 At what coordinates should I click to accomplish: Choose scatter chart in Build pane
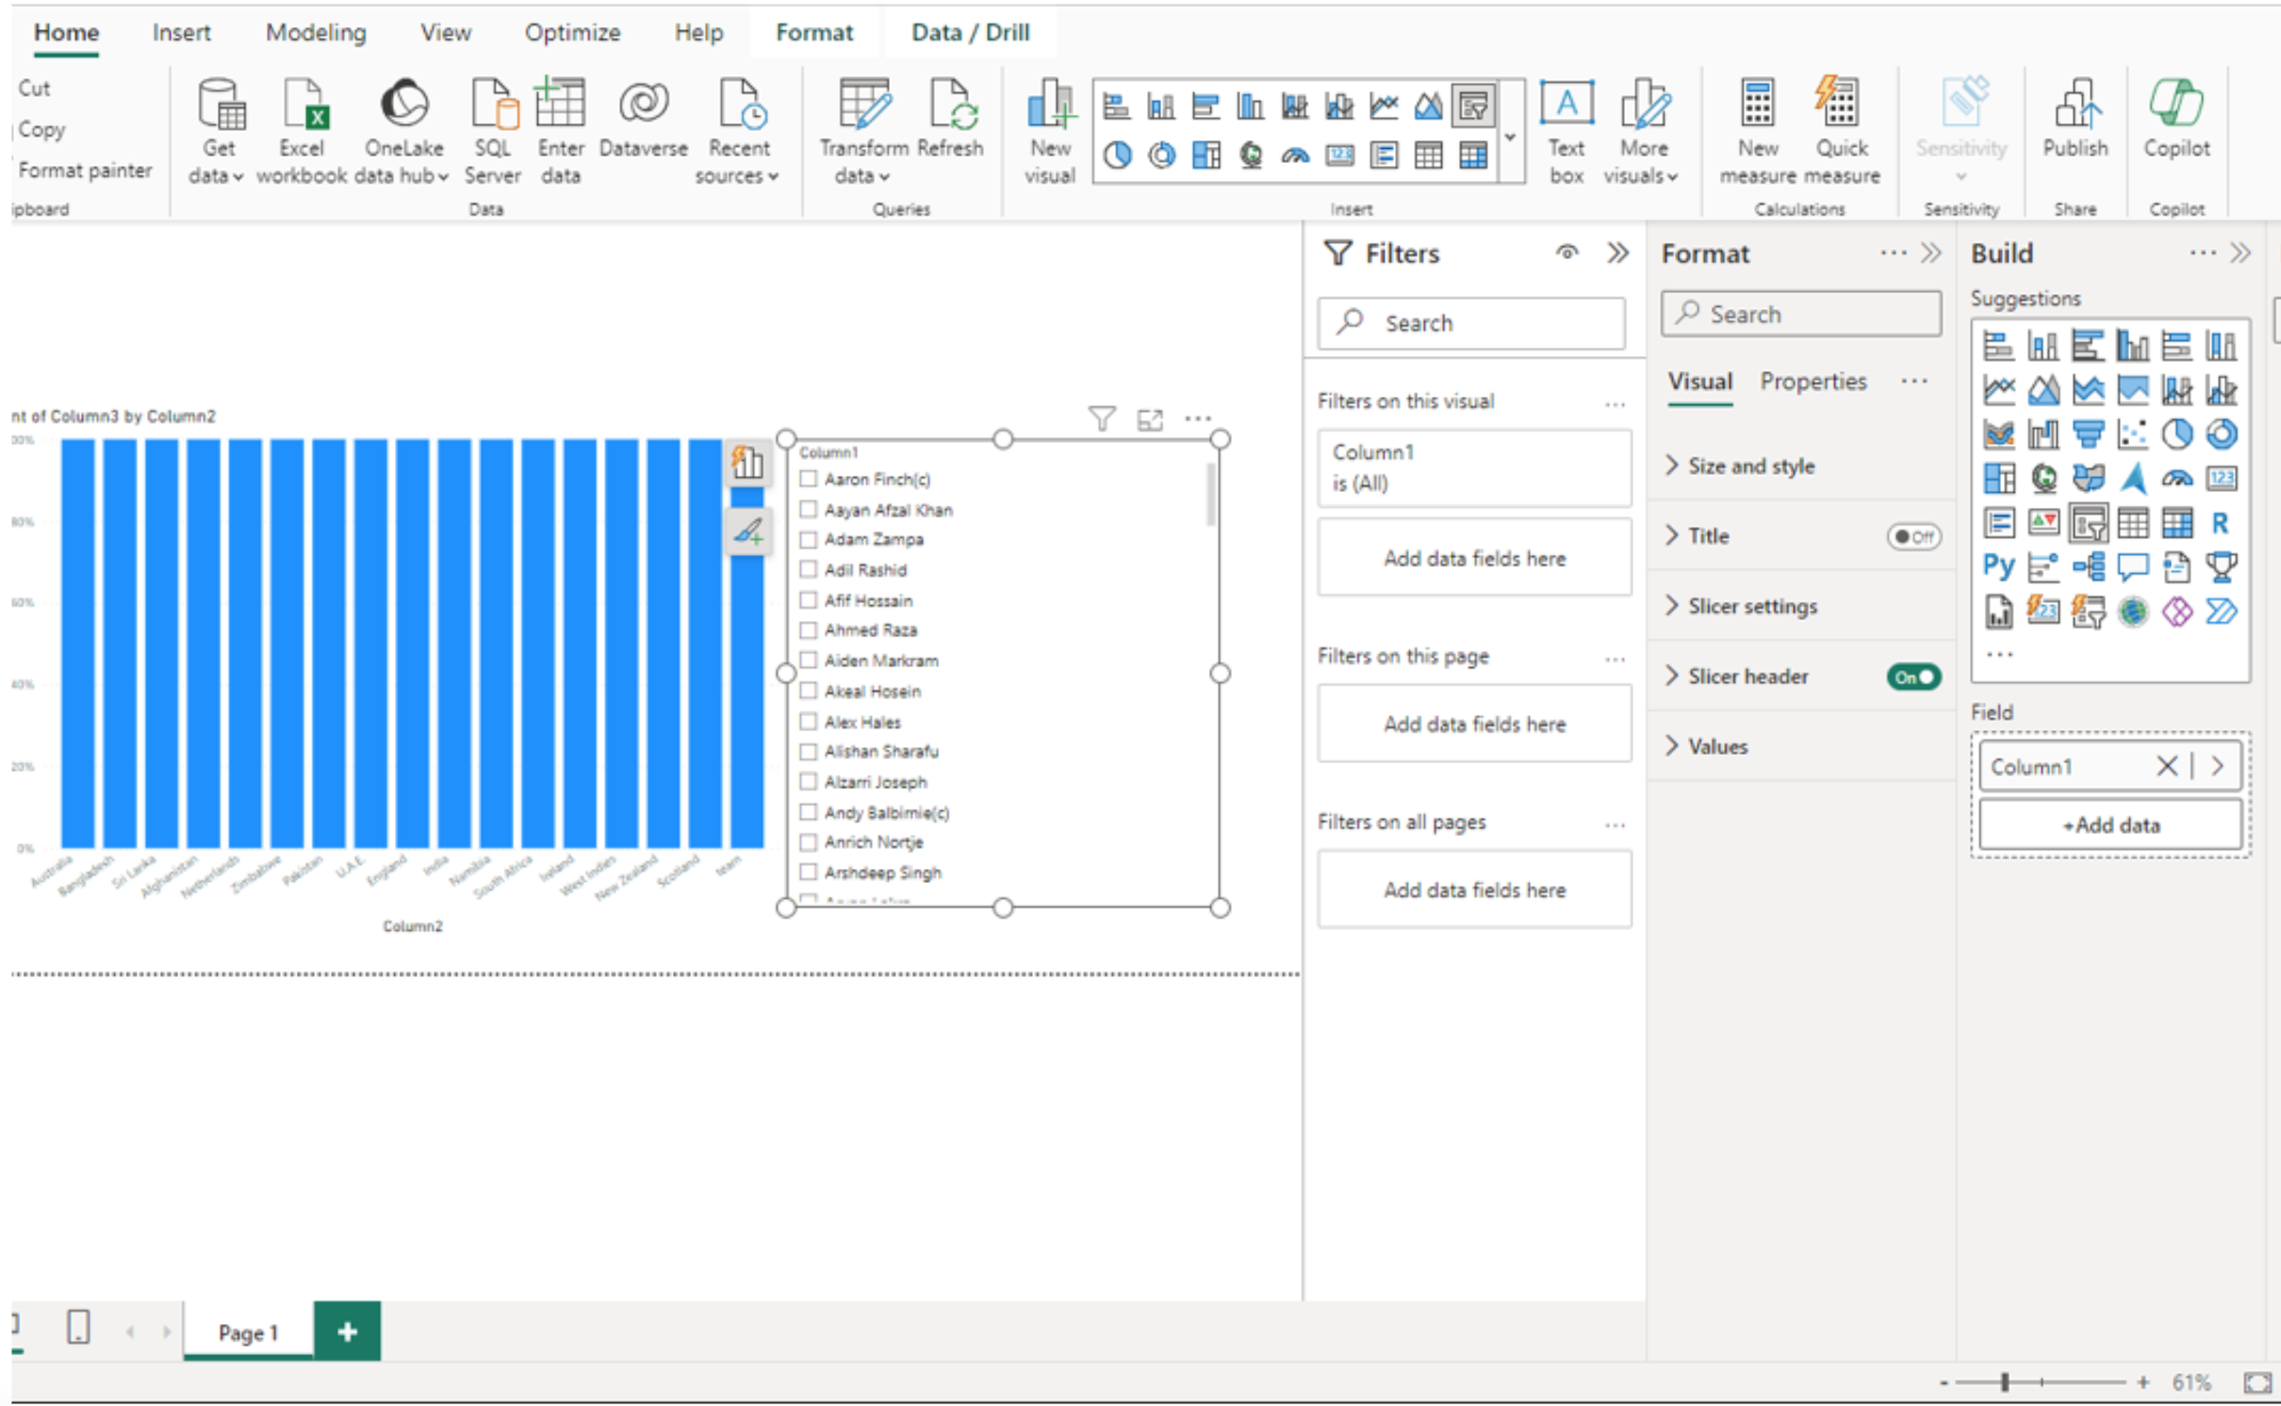[x=2132, y=433]
